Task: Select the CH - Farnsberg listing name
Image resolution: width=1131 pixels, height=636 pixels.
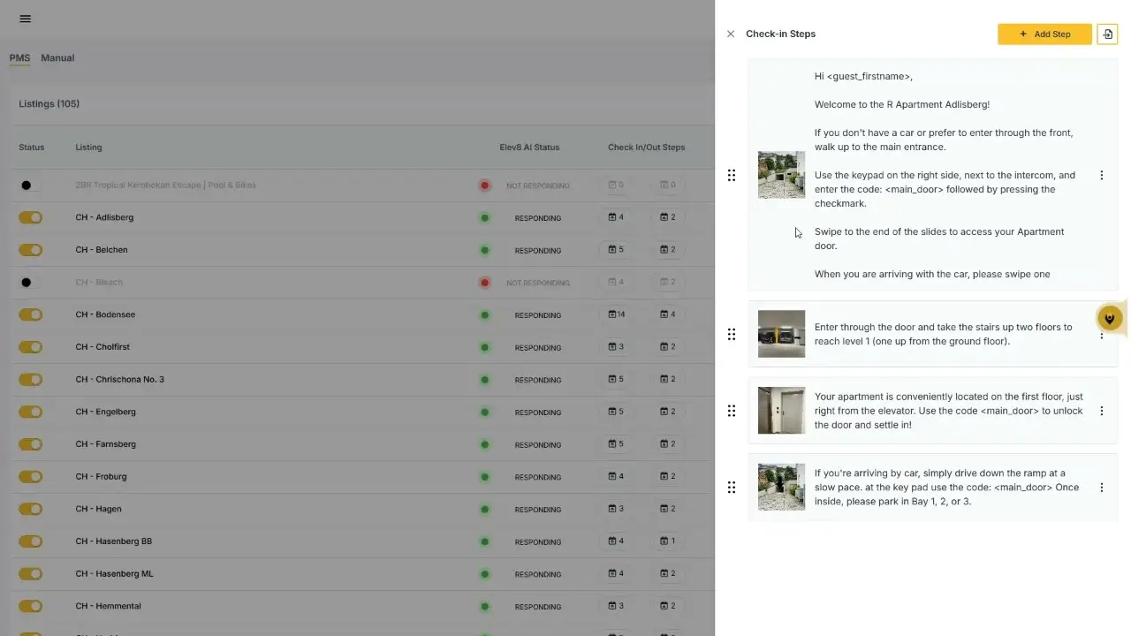Action: (x=106, y=444)
